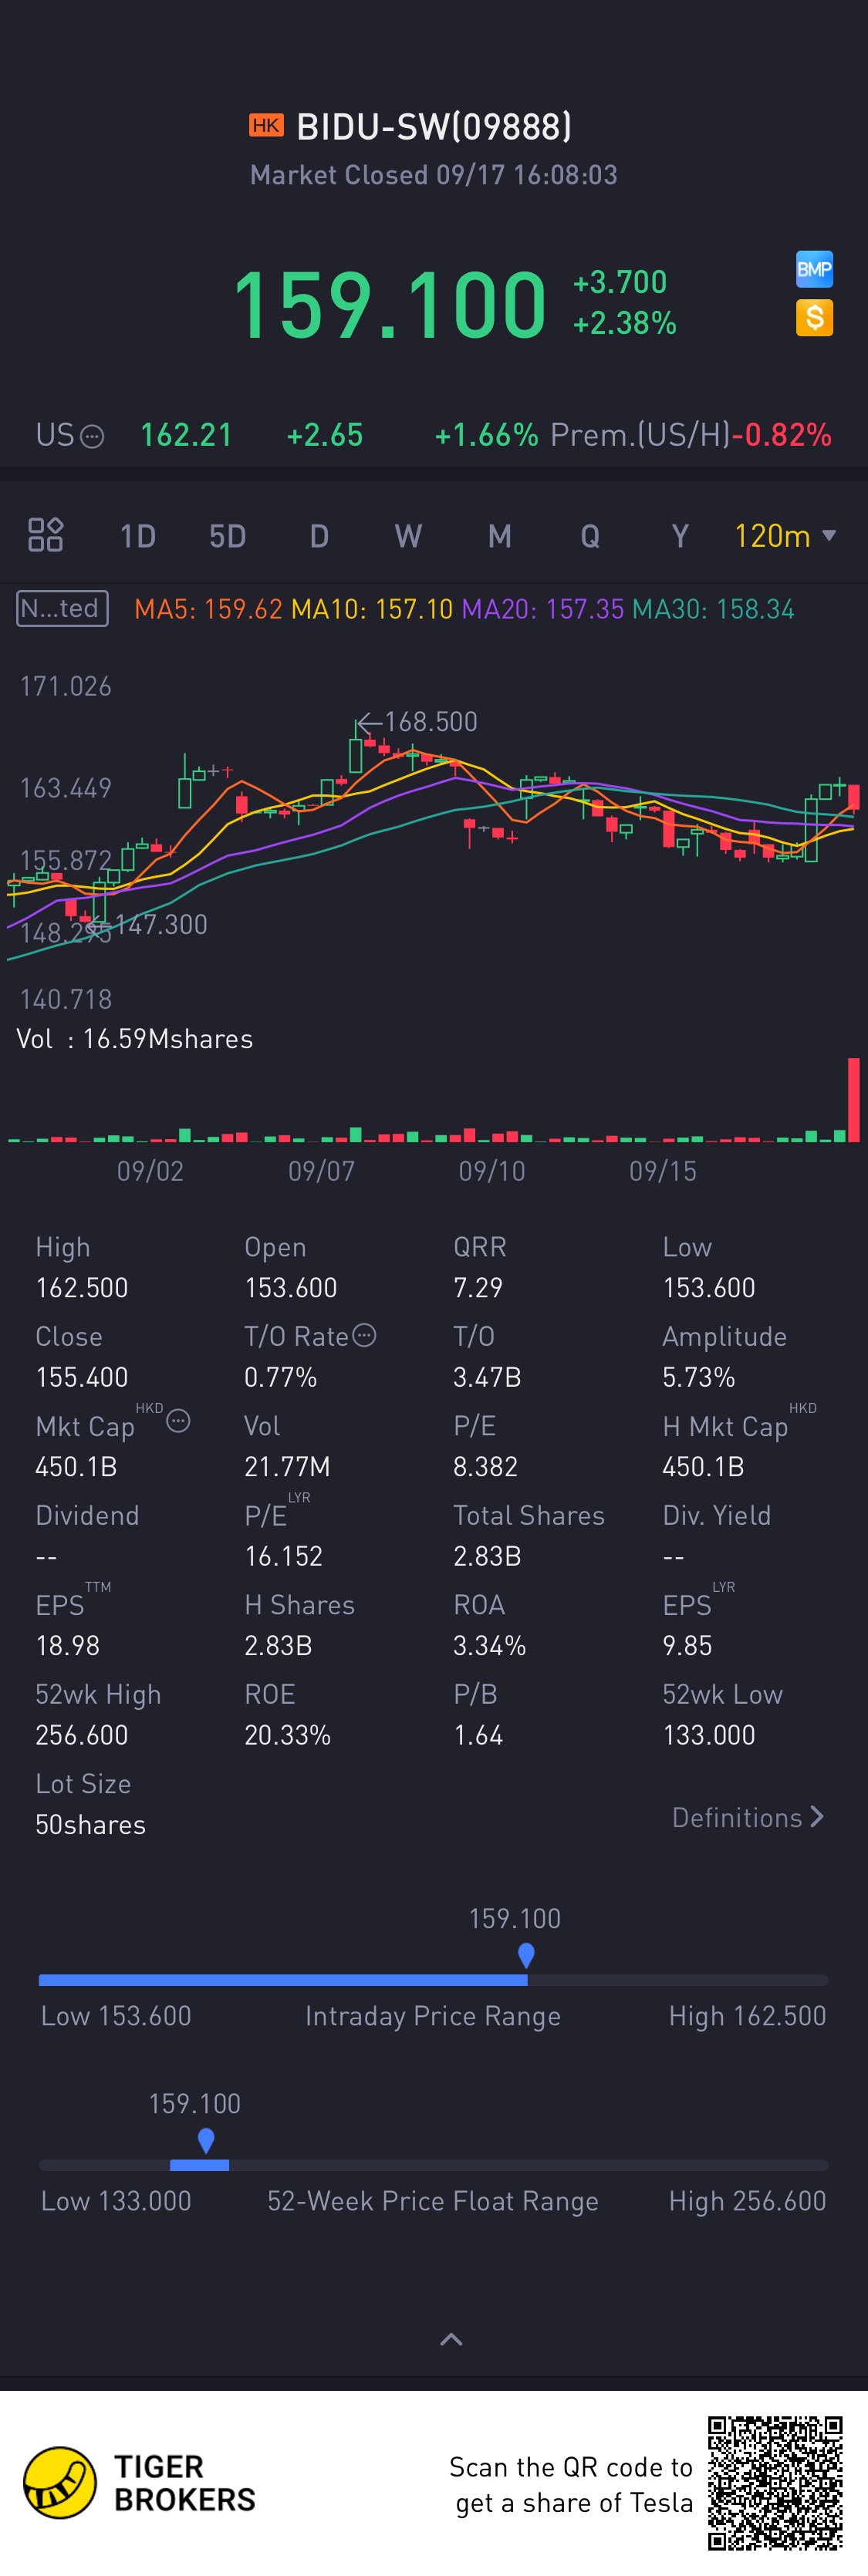The width and height of the screenshot is (868, 2576).
Task: Select the W weekly chart tab
Action: click(x=408, y=536)
